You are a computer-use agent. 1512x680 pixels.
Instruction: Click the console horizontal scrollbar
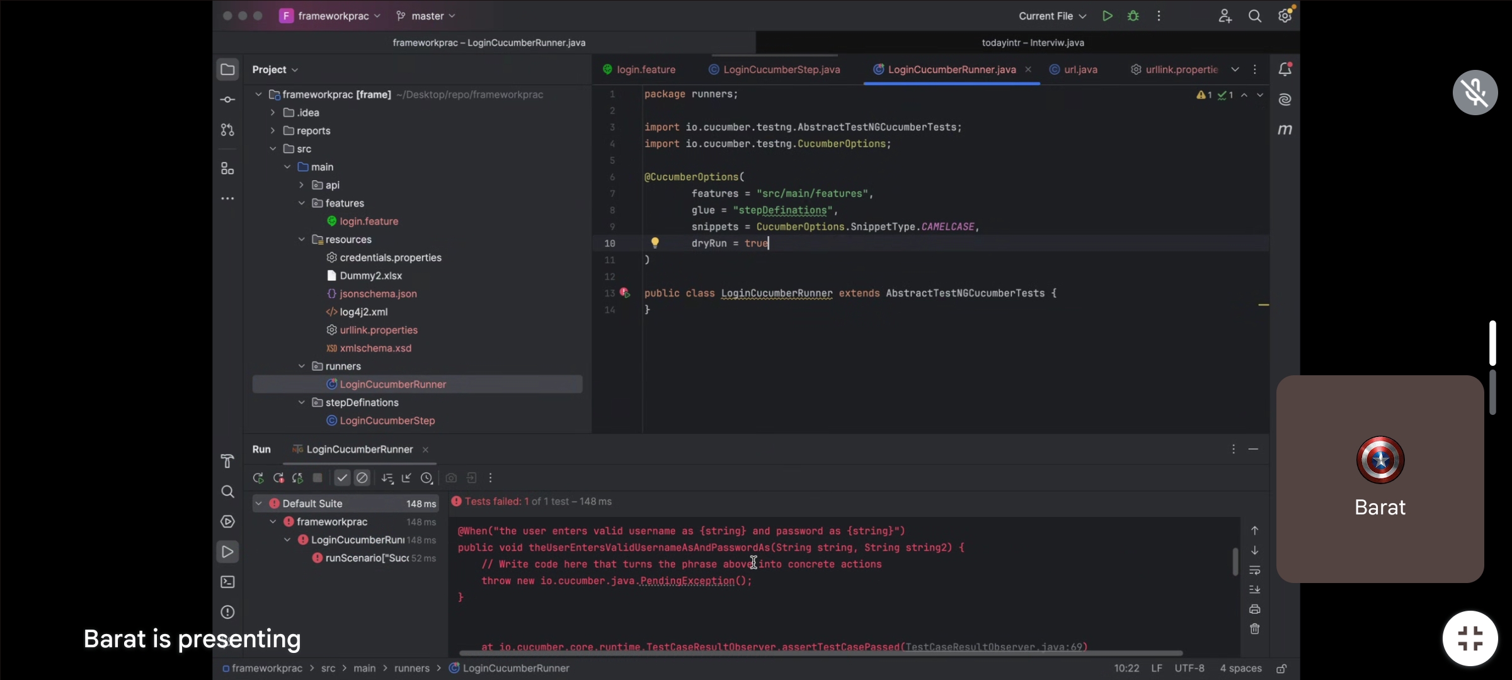(820, 653)
